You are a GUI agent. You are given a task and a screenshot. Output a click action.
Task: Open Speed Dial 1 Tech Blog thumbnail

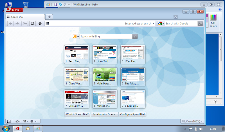[76, 54]
